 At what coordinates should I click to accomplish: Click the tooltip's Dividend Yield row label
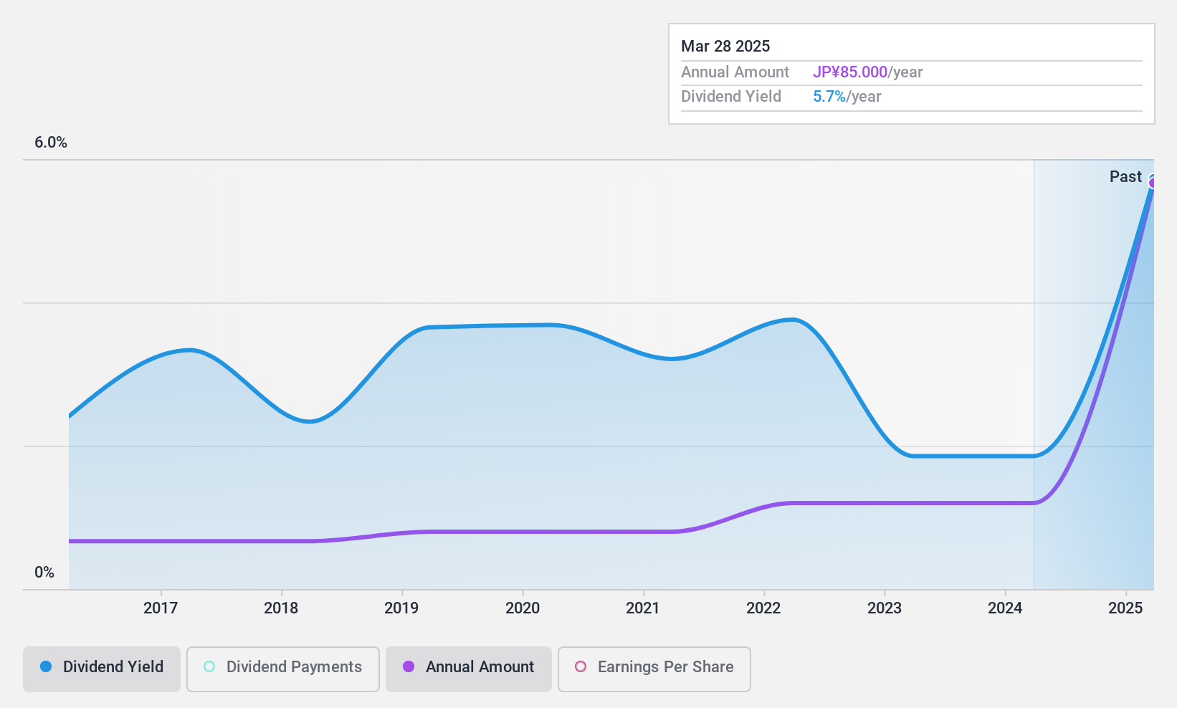click(x=731, y=97)
